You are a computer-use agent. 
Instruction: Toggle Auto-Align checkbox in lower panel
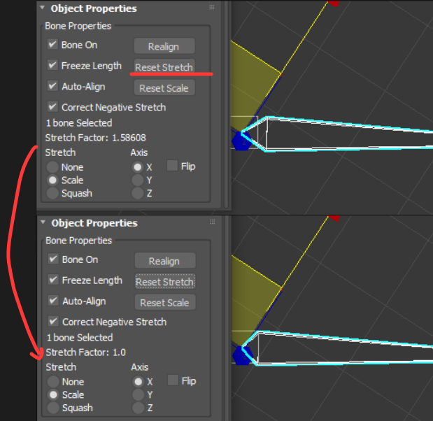point(53,300)
